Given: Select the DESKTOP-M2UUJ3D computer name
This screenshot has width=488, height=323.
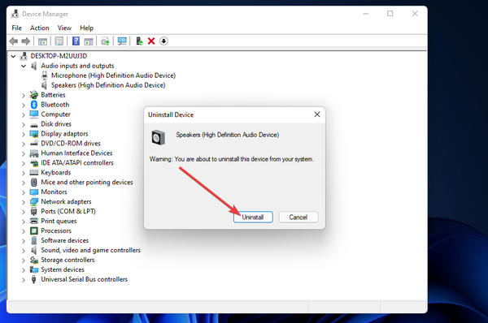Looking at the screenshot, I should click(59, 56).
